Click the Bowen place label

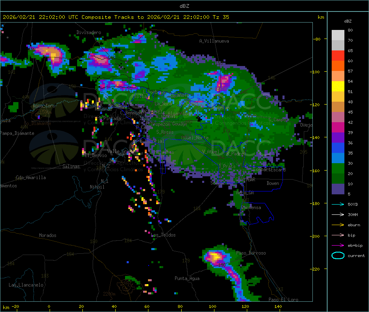click(273, 183)
